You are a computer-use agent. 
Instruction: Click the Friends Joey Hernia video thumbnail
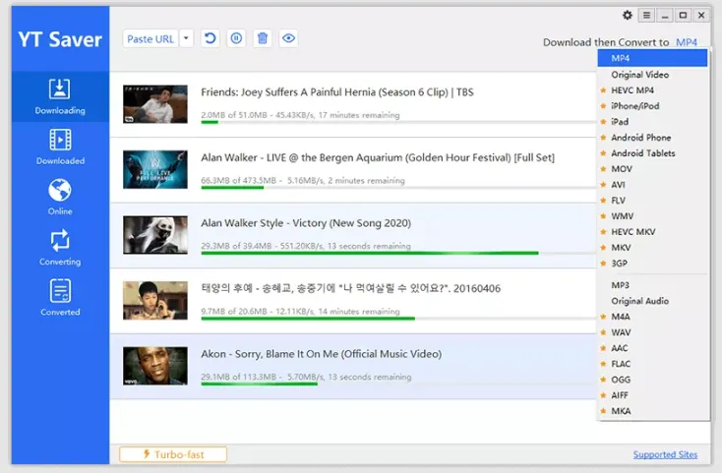point(155,104)
